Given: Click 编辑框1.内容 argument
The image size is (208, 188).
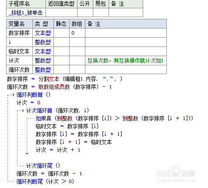Looking at the screenshot, I should click(80, 79).
